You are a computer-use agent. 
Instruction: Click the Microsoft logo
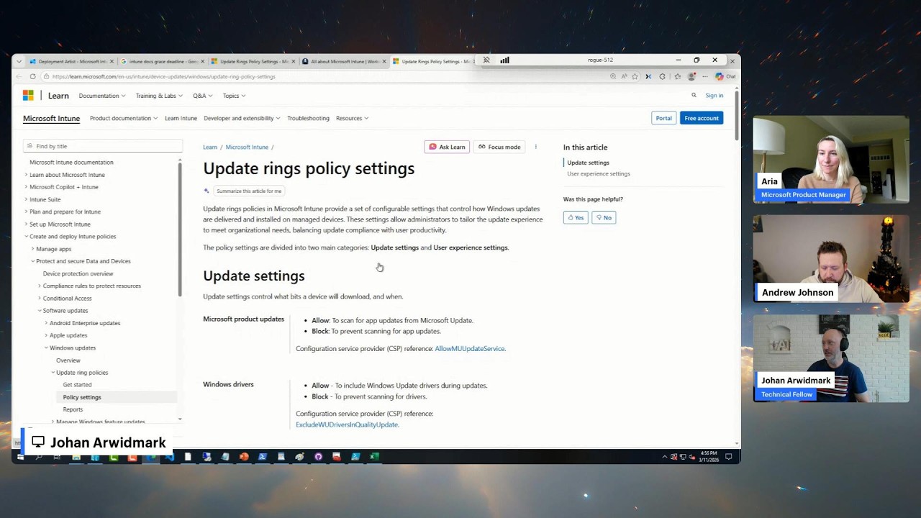(x=28, y=95)
